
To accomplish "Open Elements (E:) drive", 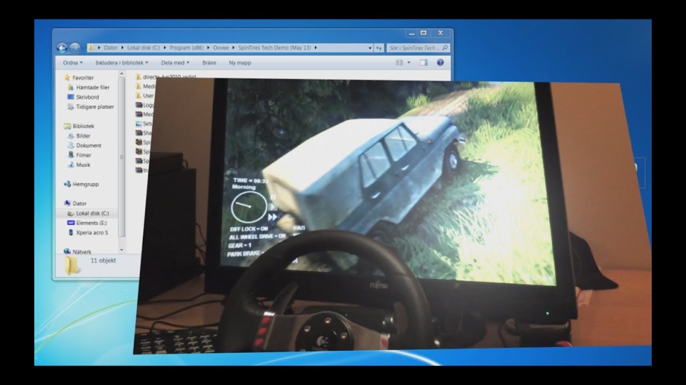I will 91,222.
